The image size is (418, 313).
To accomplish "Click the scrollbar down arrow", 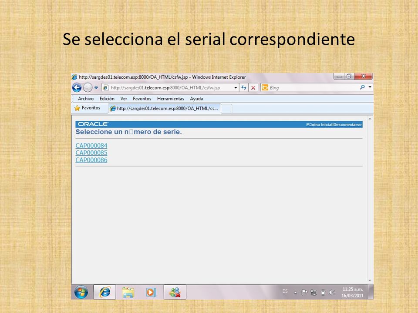I will tap(370, 280).
